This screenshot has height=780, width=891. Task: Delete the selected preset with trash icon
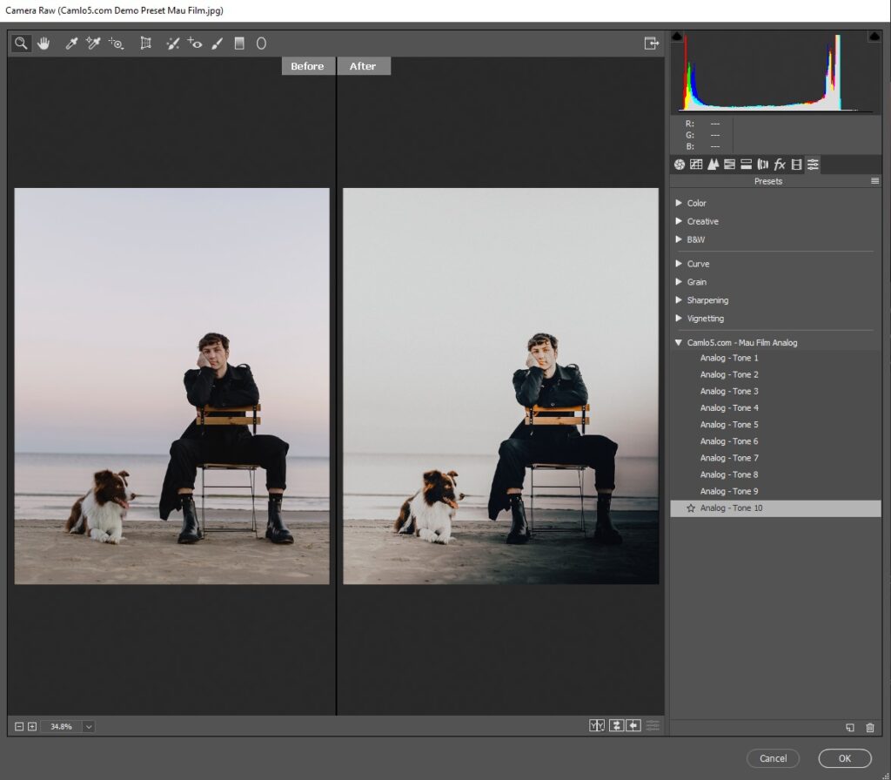pos(870,728)
